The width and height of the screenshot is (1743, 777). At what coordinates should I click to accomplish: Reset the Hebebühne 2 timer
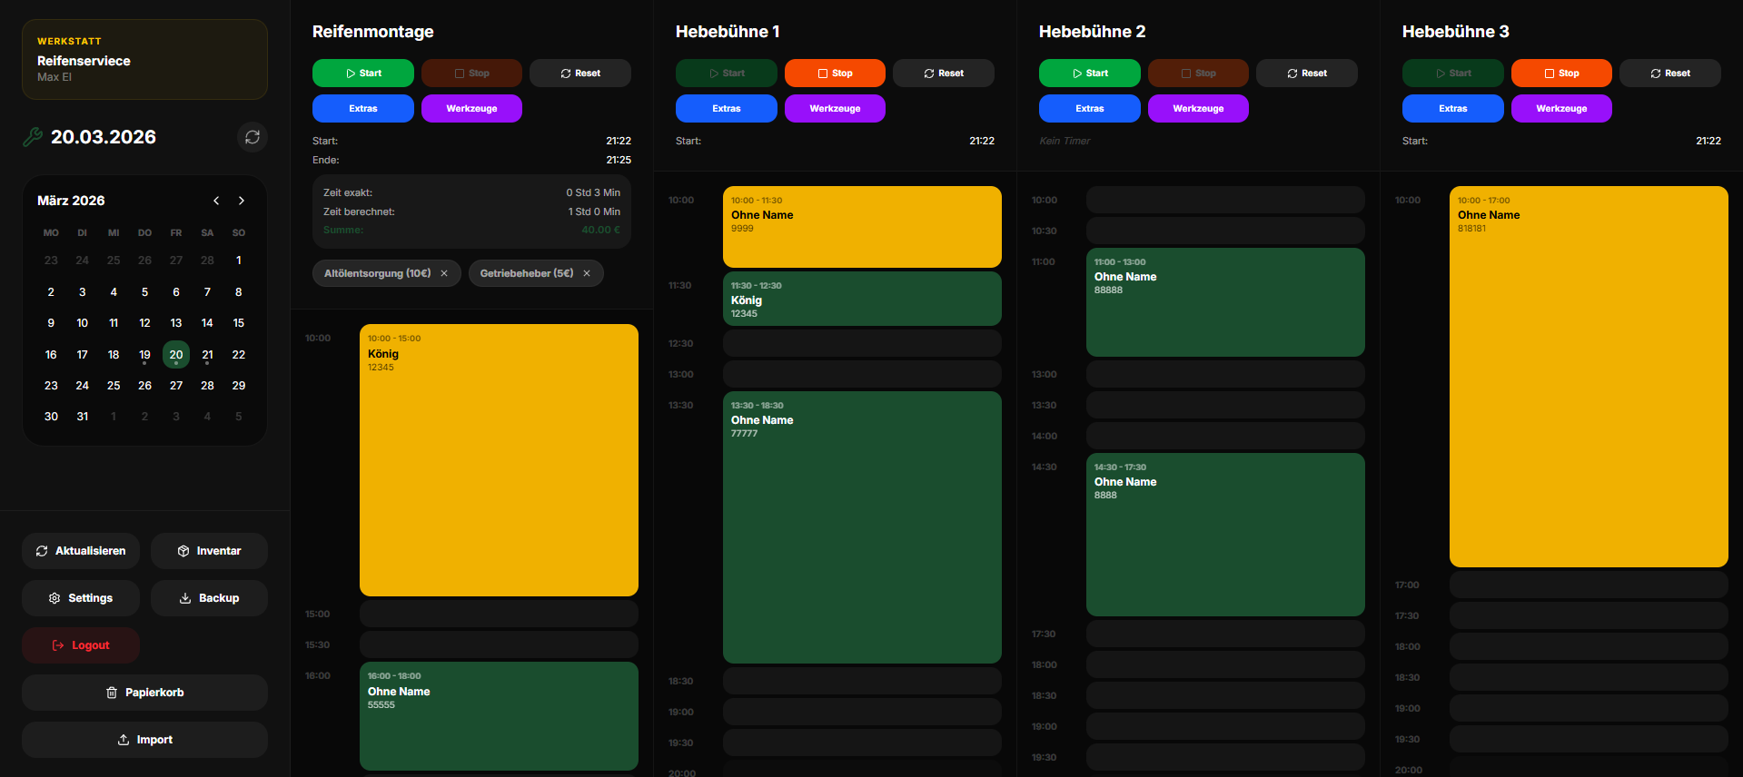click(x=1306, y=74)
